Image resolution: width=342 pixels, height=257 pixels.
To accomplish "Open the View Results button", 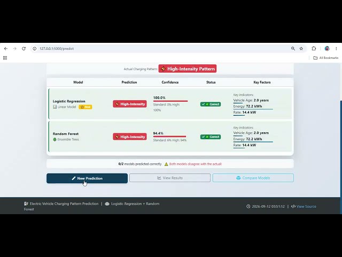I will (x=170, y=178).
